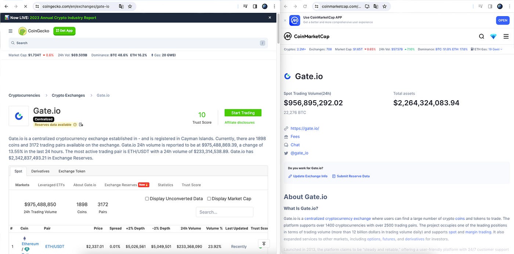Open the margin trading link in About text
514x254 pixels.
478,232
